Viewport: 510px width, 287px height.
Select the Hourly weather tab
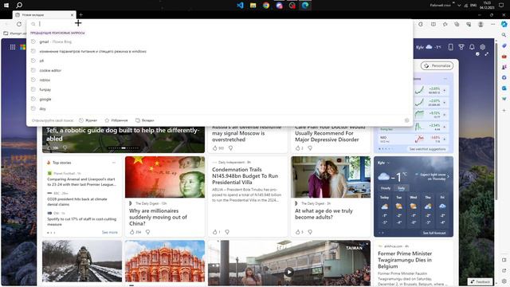(386, 188)
